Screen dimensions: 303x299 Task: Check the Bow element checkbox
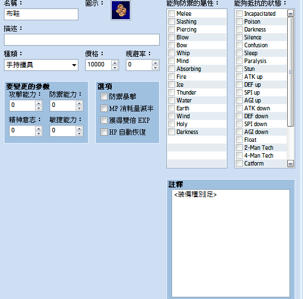click(x=172, y=45)
